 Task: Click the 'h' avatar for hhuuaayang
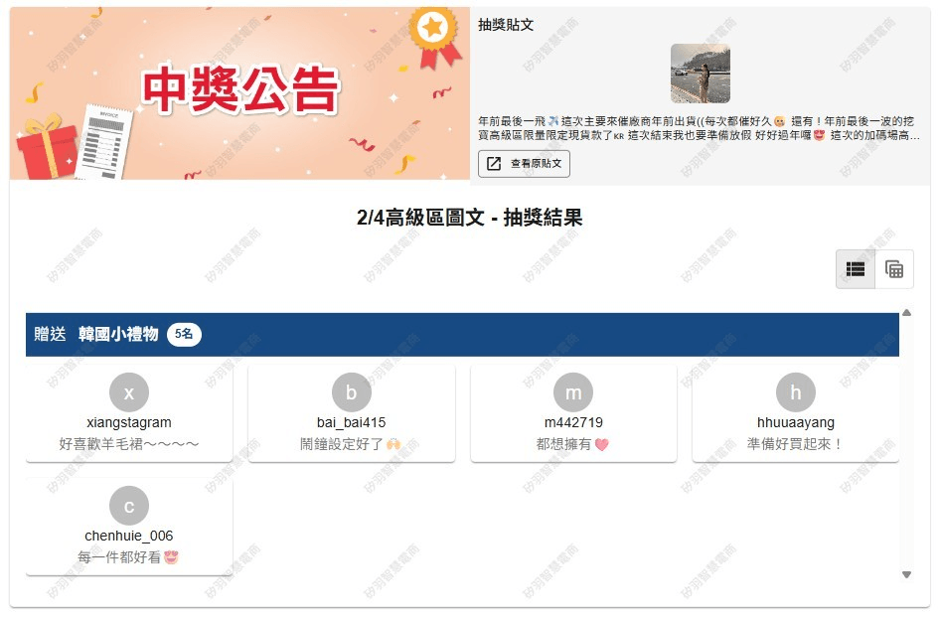coord(796,393)
